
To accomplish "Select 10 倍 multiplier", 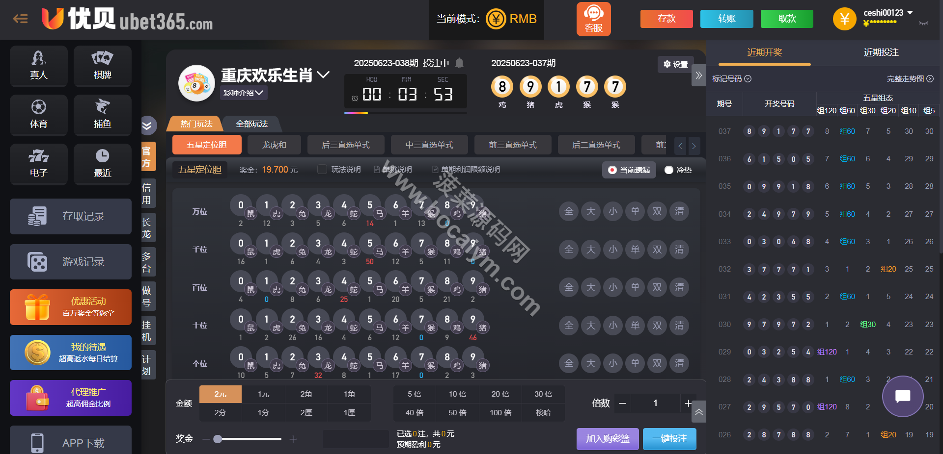I will (457, 394).
